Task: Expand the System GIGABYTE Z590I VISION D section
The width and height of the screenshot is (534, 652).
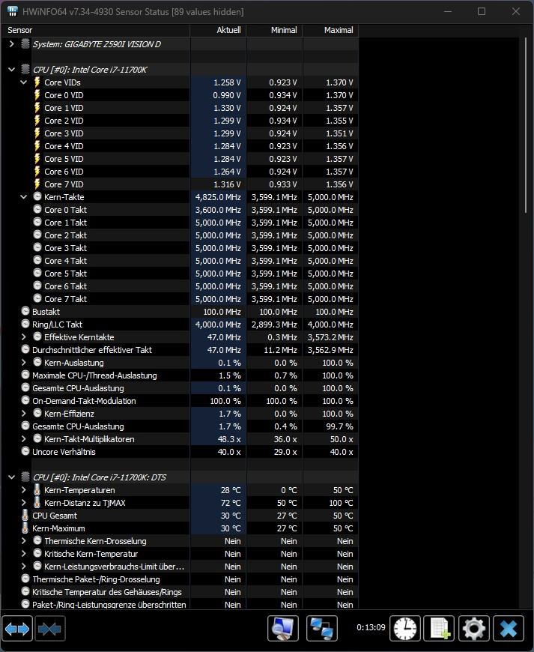Action: coord(12,43)
